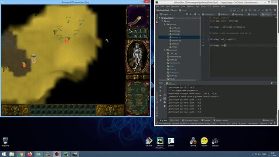
Task: Click the green Debug bug icon in toolbar
Action: click(246, 10)
